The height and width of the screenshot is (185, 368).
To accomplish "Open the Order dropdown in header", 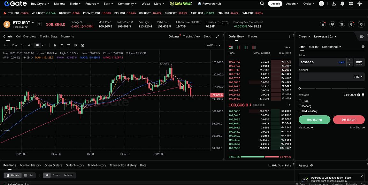I will tap(309, 4).
